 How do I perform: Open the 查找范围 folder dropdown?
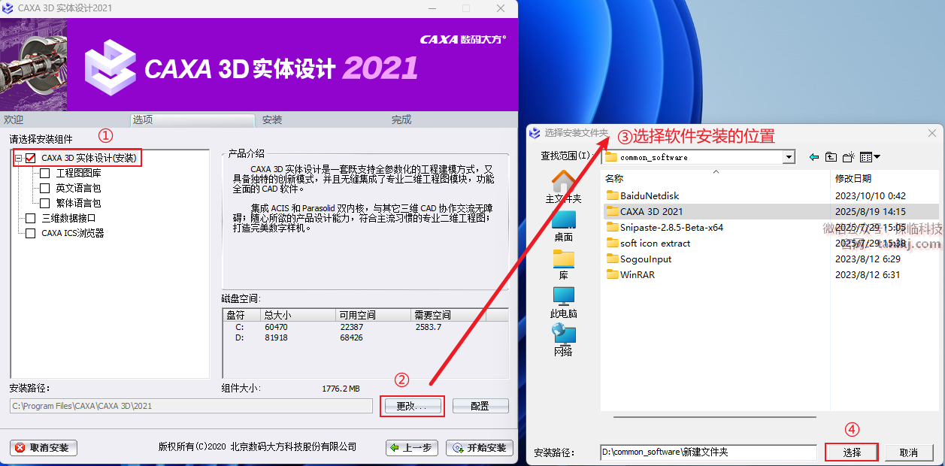789,157
